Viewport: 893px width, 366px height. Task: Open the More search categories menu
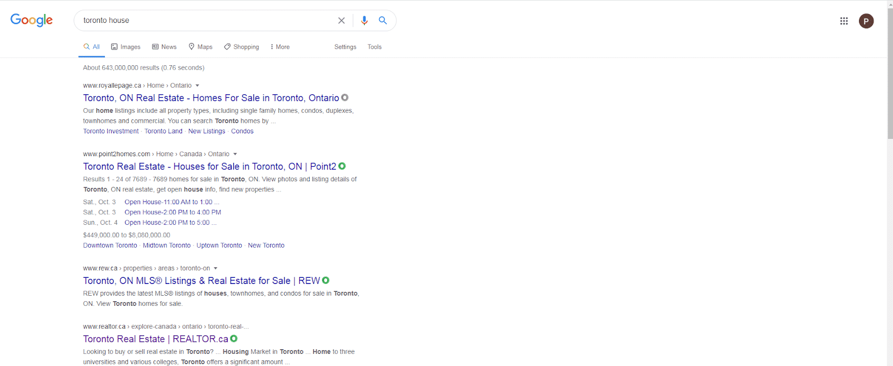point(280,47)
